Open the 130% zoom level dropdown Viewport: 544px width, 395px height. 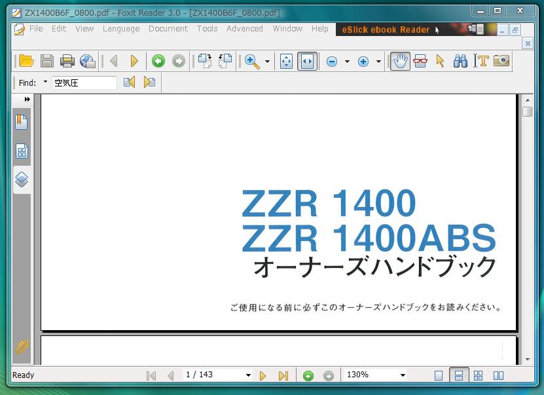point(403,375)
